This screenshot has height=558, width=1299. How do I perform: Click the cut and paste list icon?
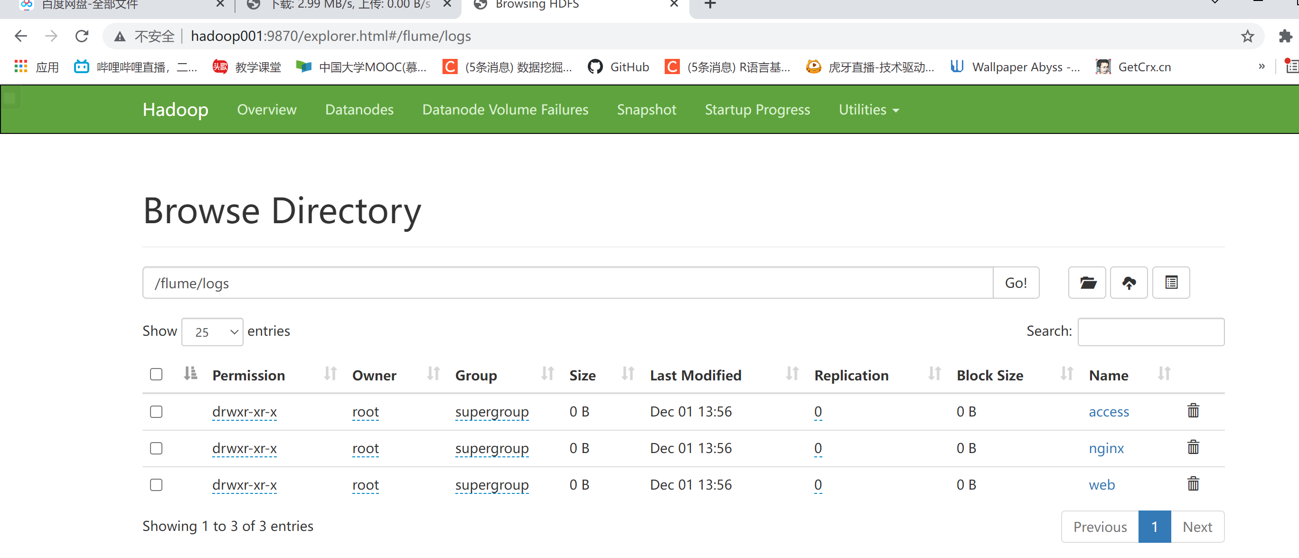click(1170, 283)
